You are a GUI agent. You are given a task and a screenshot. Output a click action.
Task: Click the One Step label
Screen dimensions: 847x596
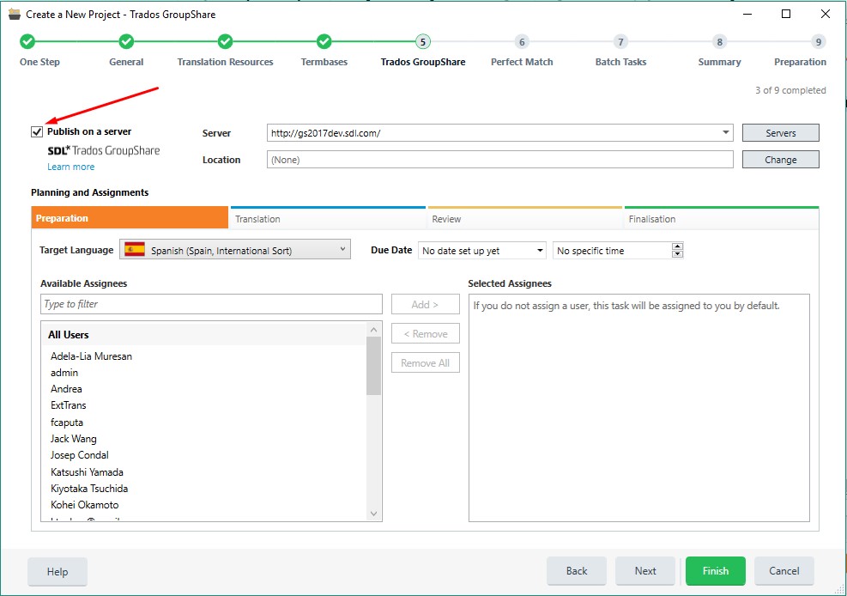[40, 62]
